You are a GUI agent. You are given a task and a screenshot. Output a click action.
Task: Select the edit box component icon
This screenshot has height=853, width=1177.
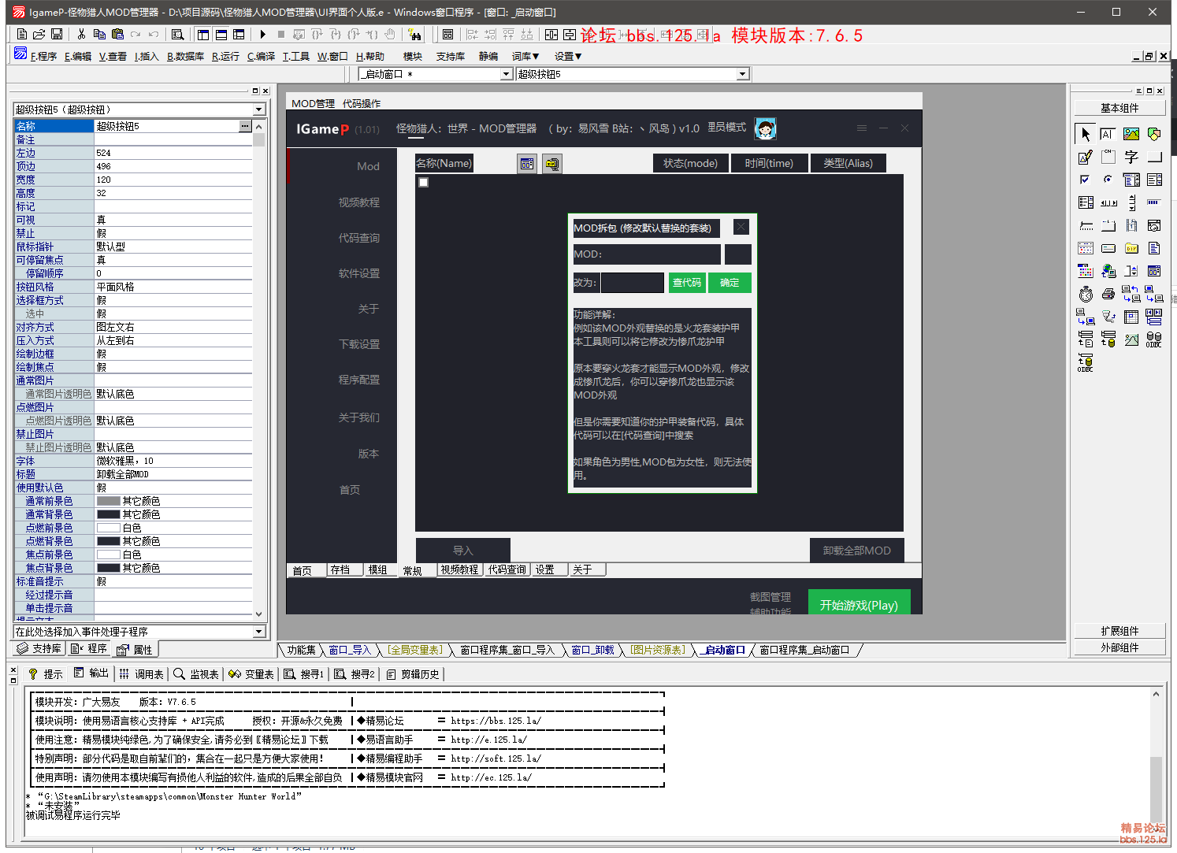point(1108,134)
